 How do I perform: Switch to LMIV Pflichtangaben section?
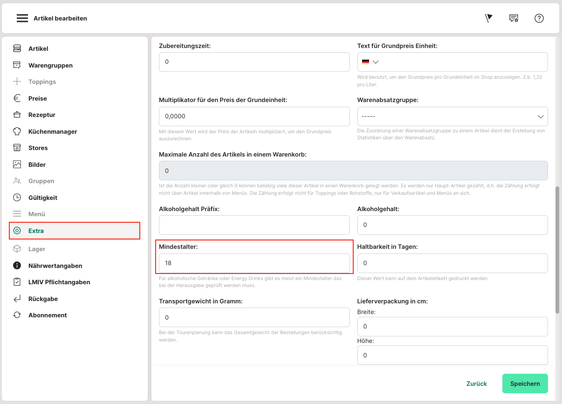tap(59, 282)
